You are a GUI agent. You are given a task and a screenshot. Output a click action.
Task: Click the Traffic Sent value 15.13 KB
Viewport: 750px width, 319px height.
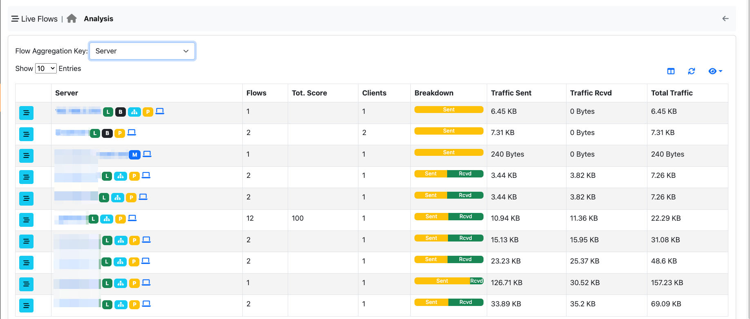pos(504,240)
